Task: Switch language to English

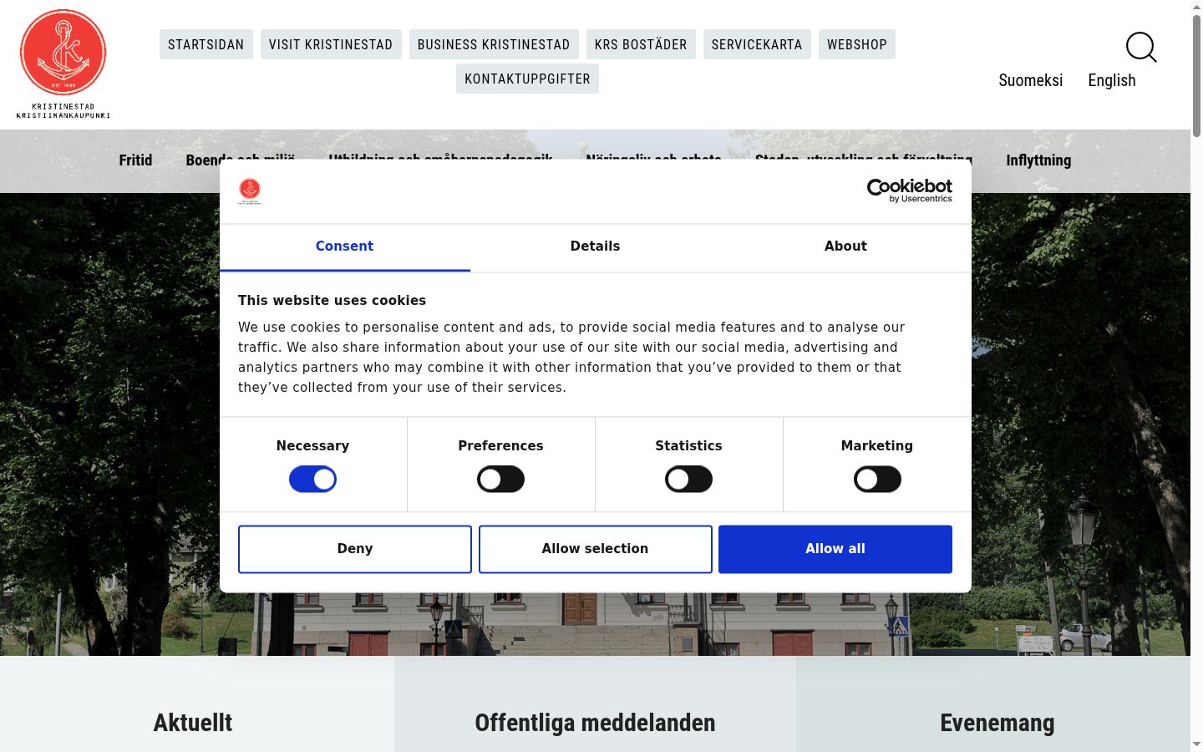Action: tap(1112, 80)
